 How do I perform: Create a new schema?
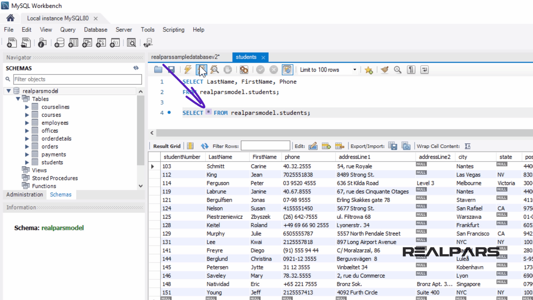click(x=59, y=42)
